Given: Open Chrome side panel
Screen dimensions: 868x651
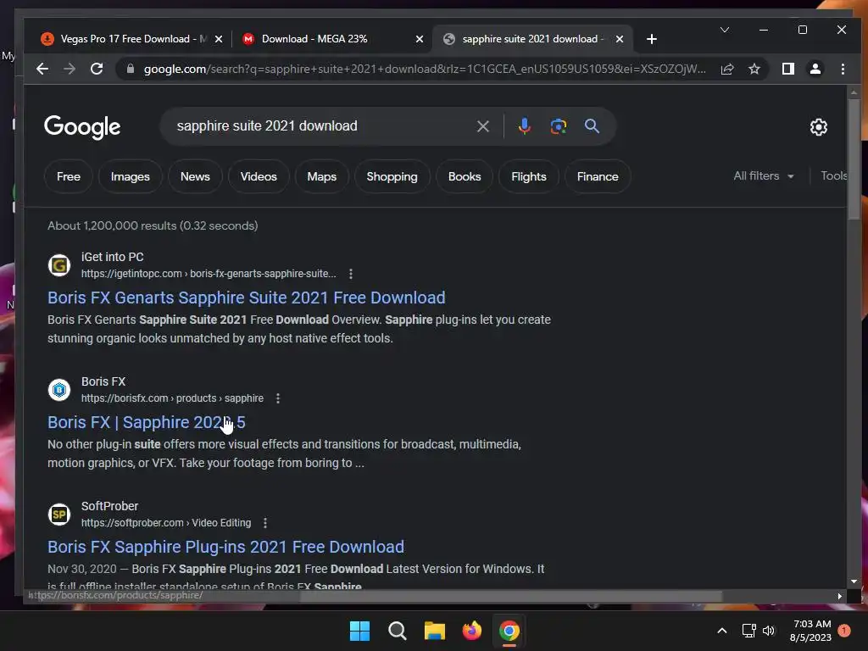Looking at the screenshot, I should click(787, 69).
